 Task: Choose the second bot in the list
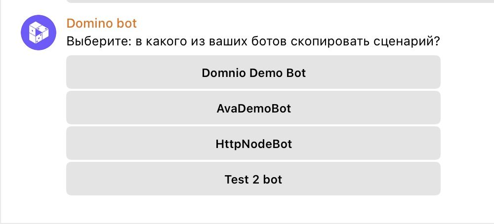click(253, 108)
